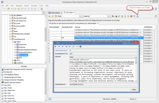Click the refresh arrows icon in View Data toolbar
This screenshot has width=159, height=103.
point(53,16)
